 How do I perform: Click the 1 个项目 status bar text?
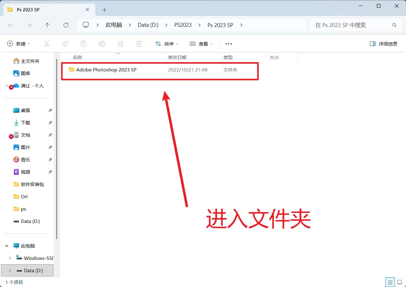click(14, 282)
